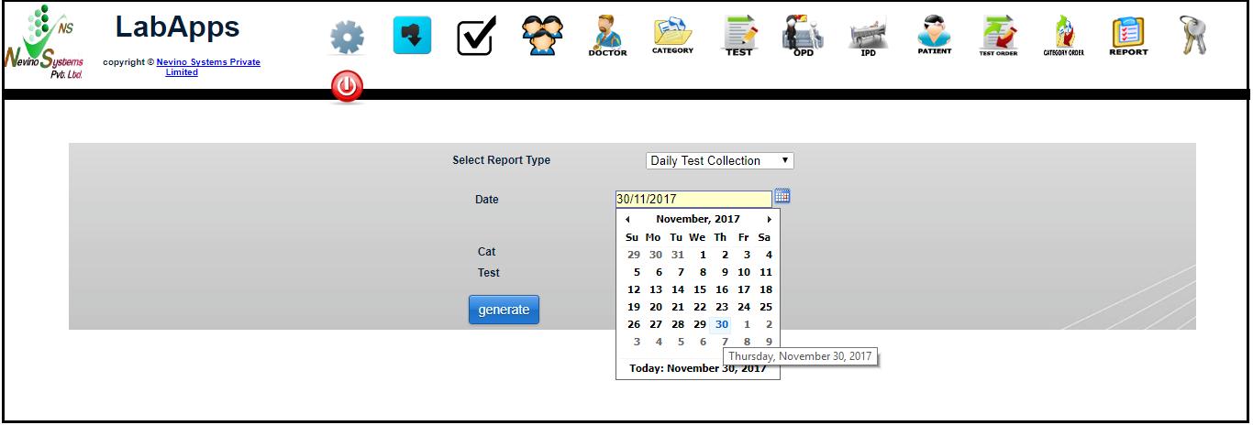Open the IPD hospital bed icon

click(x=868, y=37)
